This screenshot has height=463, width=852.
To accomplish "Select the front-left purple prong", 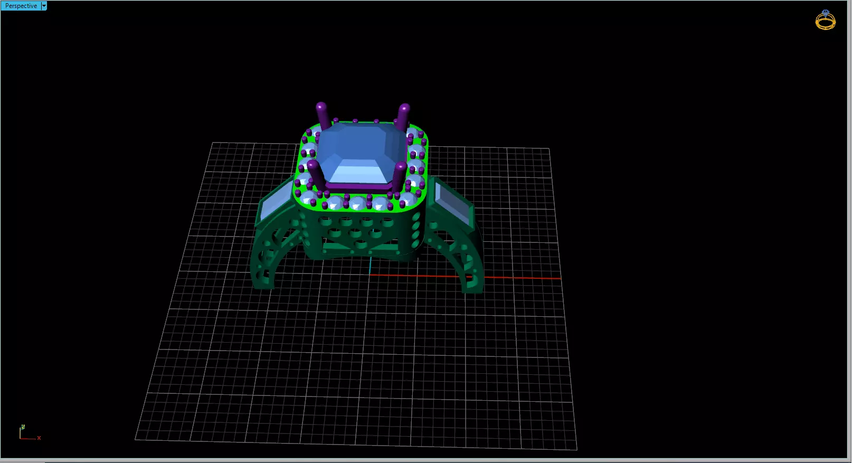I will pos(317,176).
